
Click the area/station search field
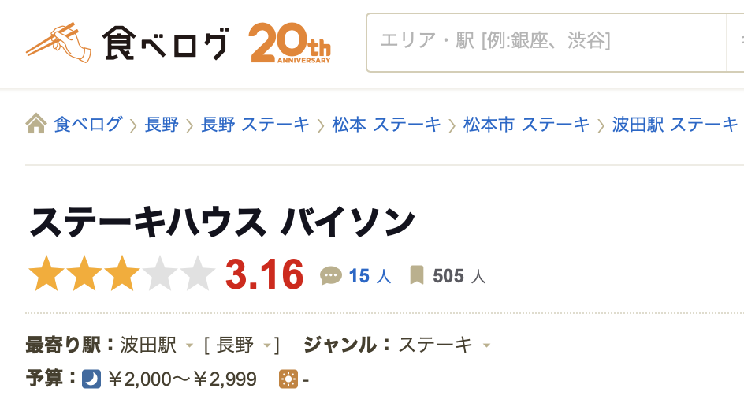tap(545, 41)
